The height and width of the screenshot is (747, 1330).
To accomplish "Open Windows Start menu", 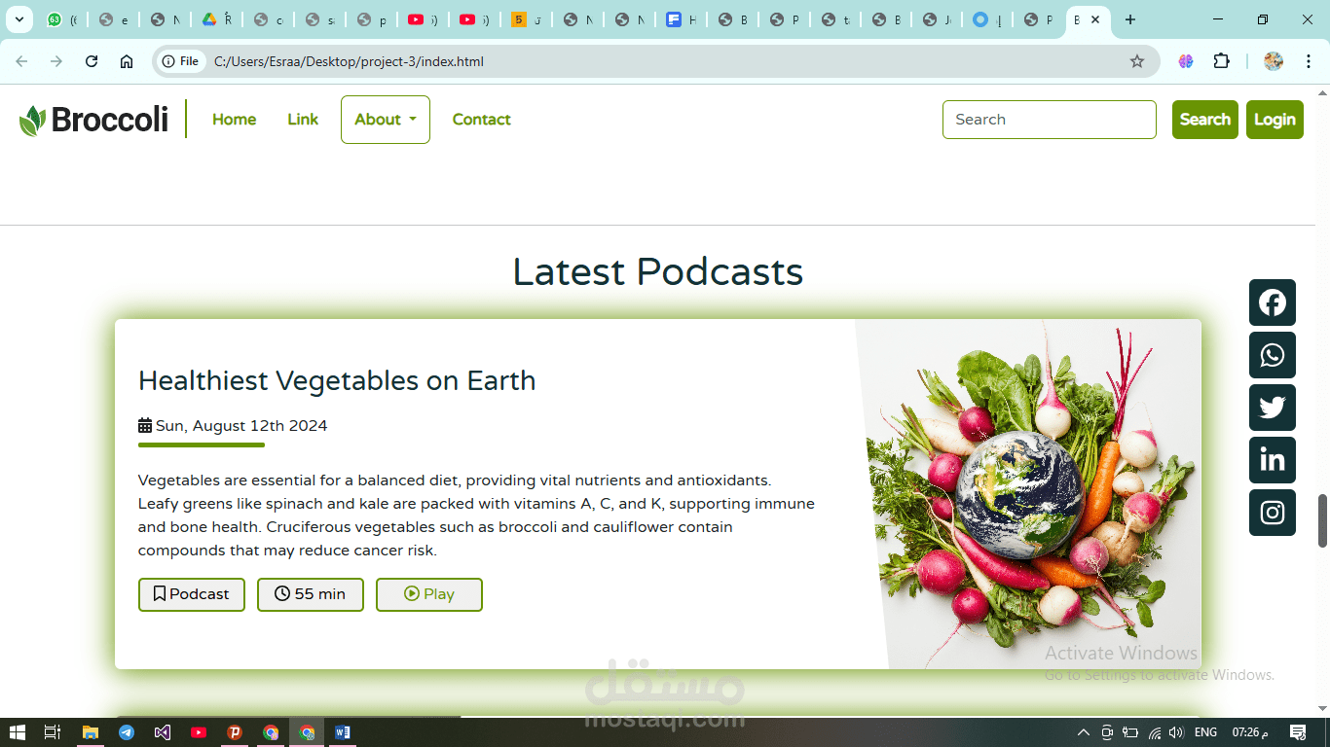I will coord(17,732).
